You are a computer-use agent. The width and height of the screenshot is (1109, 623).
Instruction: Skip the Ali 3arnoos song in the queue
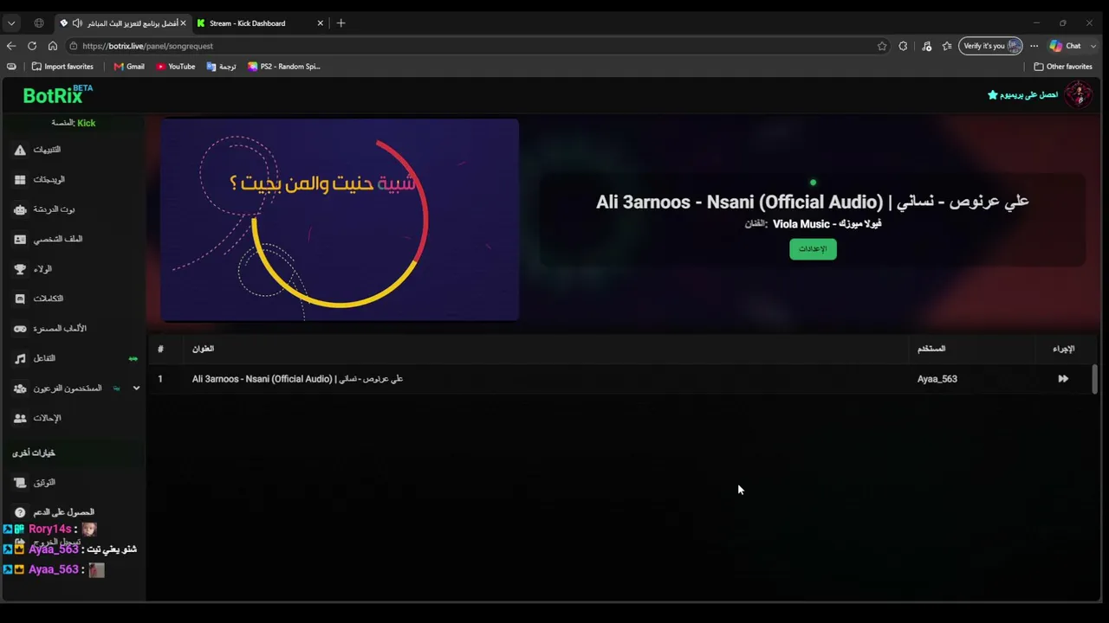pos(1063,379)
